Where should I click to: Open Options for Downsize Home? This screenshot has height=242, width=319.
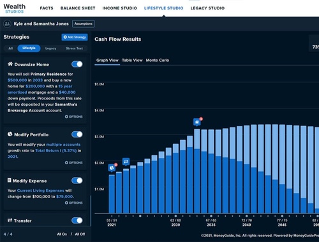coord(73,117)
